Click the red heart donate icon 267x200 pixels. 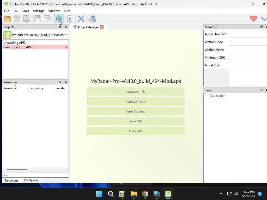pos(253,18)
